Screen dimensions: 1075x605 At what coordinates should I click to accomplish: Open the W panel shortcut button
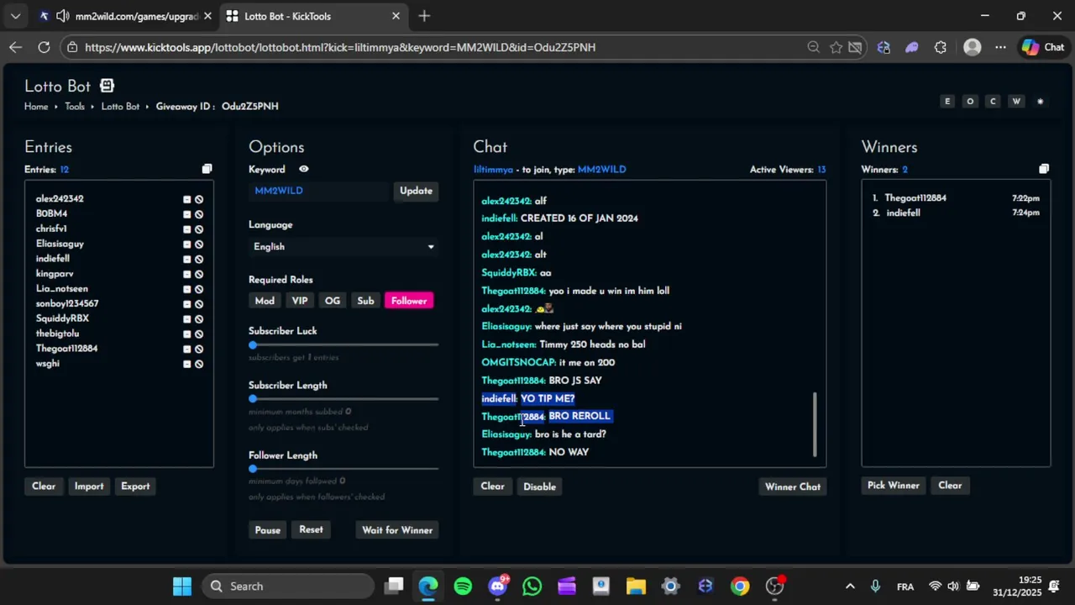coord(1016,101)
